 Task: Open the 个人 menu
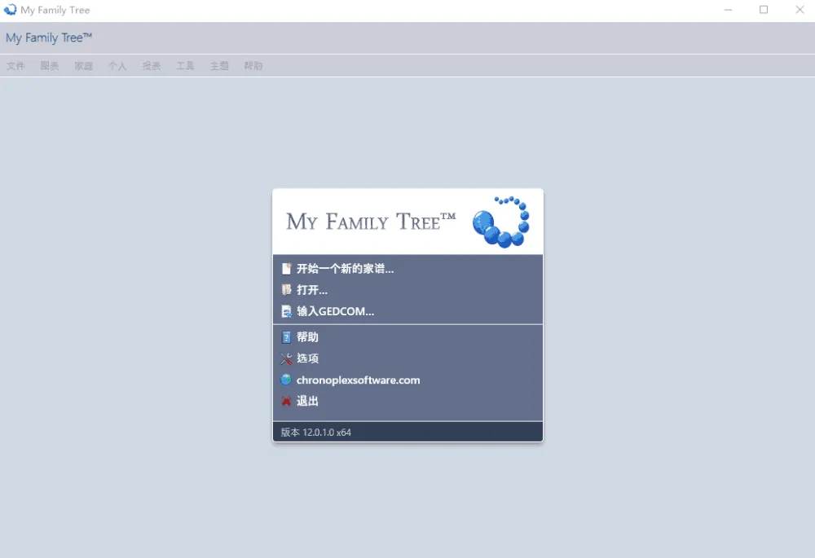pyautogui.click(x=117, y=65)
